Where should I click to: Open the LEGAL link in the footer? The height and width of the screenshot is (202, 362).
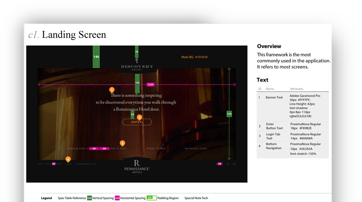[x=69, y=164]
